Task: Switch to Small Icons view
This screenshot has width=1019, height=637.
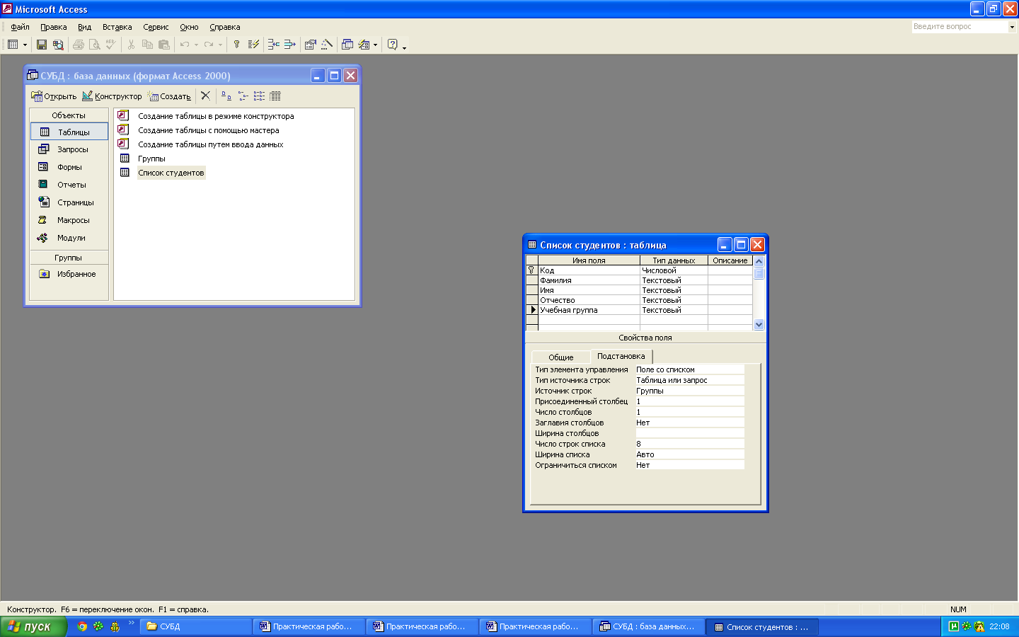Action: point(243,96)
